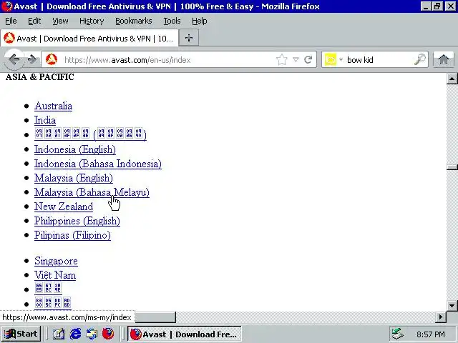This screenshot has width=458, height=343.
Task: Open a new tab with the plus button
Action: click(x=189, y=38)
